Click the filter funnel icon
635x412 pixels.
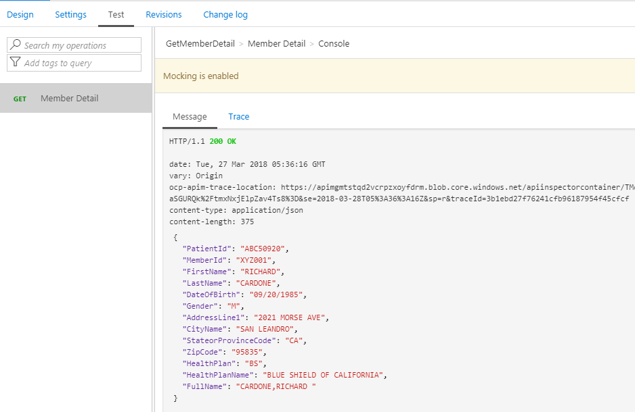coord(16,62)
